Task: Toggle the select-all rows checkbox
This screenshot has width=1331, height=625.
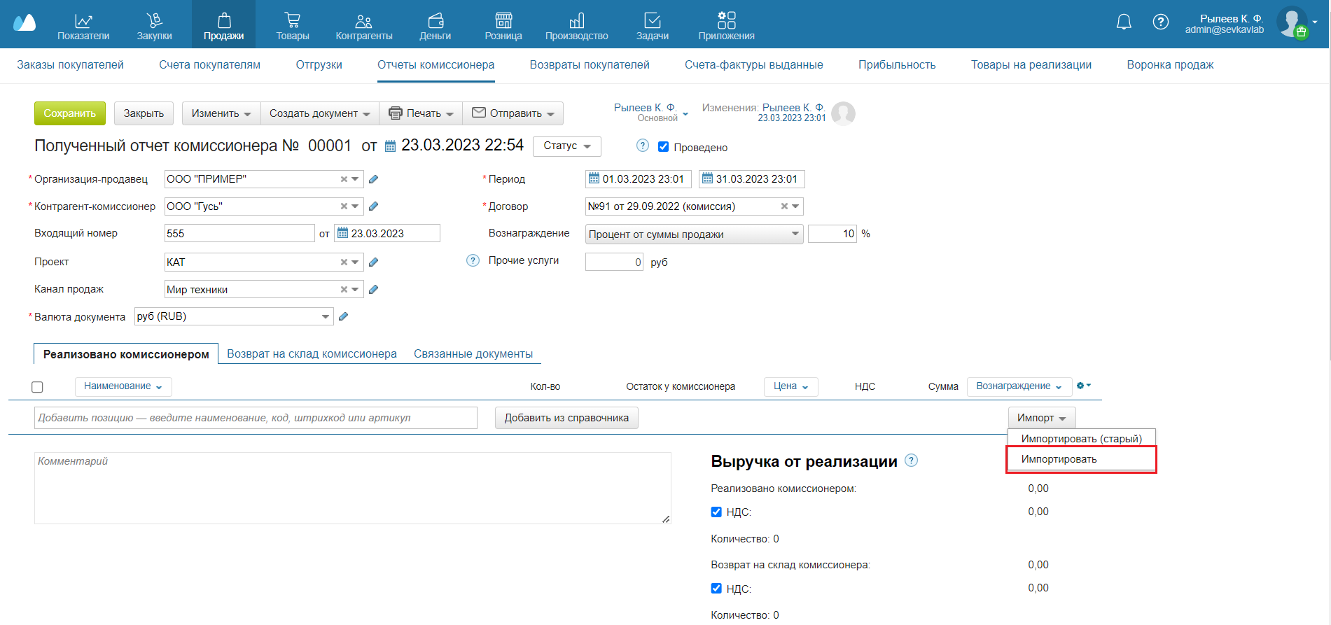Action: 38,387
